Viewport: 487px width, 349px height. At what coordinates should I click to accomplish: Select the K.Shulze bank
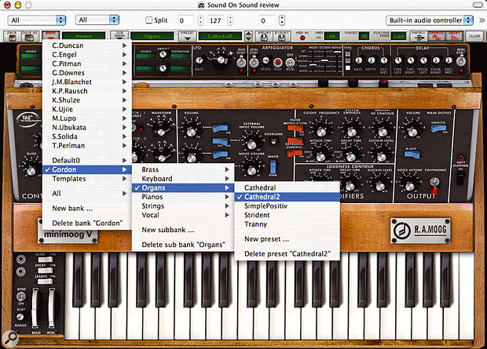pyautogui.click(x=87, y=100)
